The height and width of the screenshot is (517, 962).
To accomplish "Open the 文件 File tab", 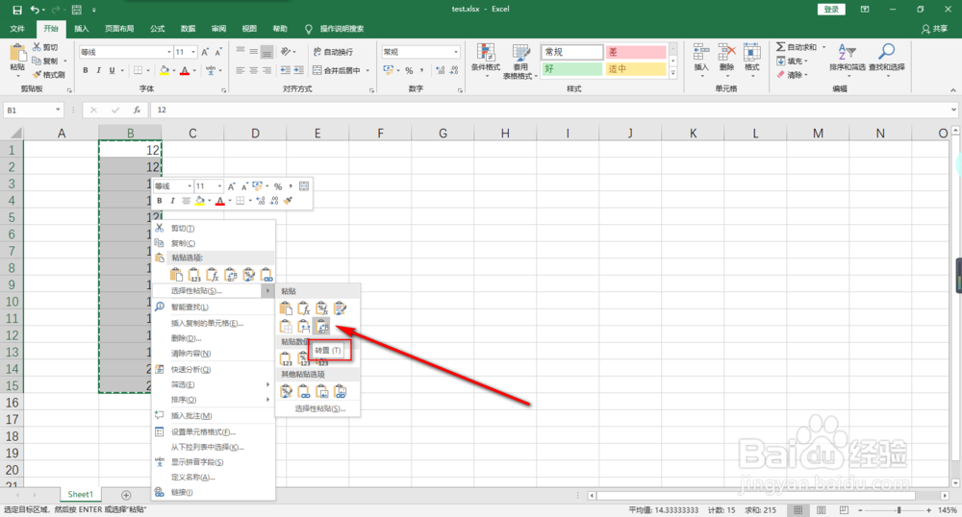I will [x=17, y=29].
